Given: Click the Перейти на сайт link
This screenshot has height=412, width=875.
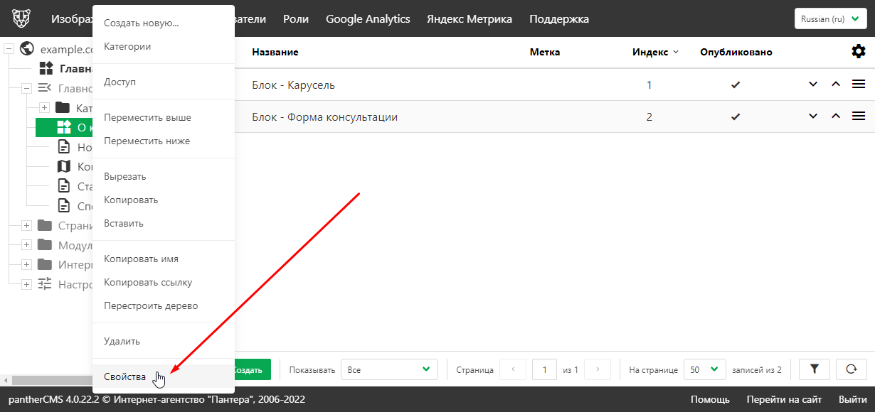Looking at the screenshot, I should click(x=784, y=399).
